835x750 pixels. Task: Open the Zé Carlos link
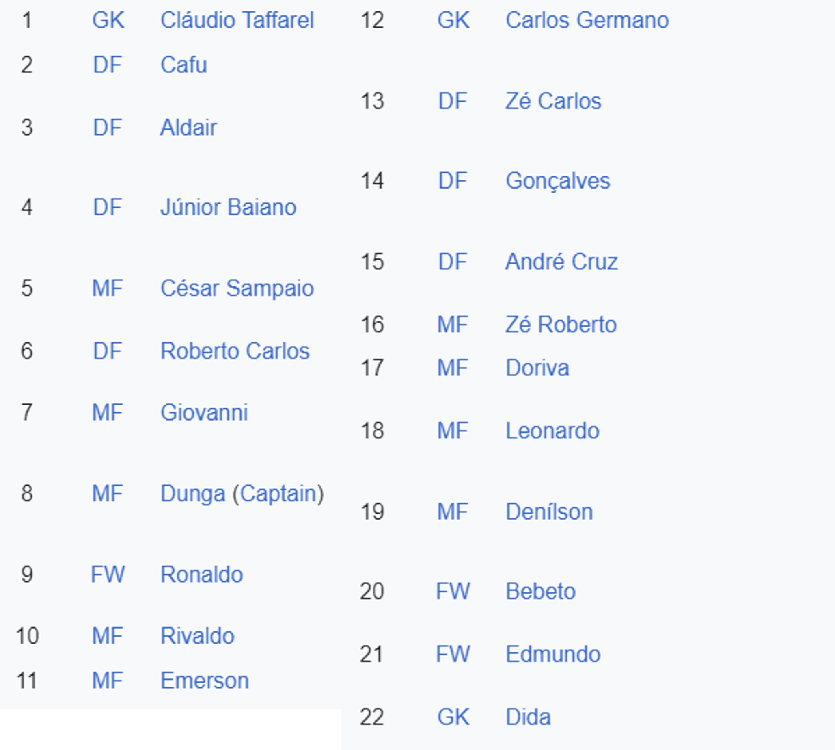point(553,101)
